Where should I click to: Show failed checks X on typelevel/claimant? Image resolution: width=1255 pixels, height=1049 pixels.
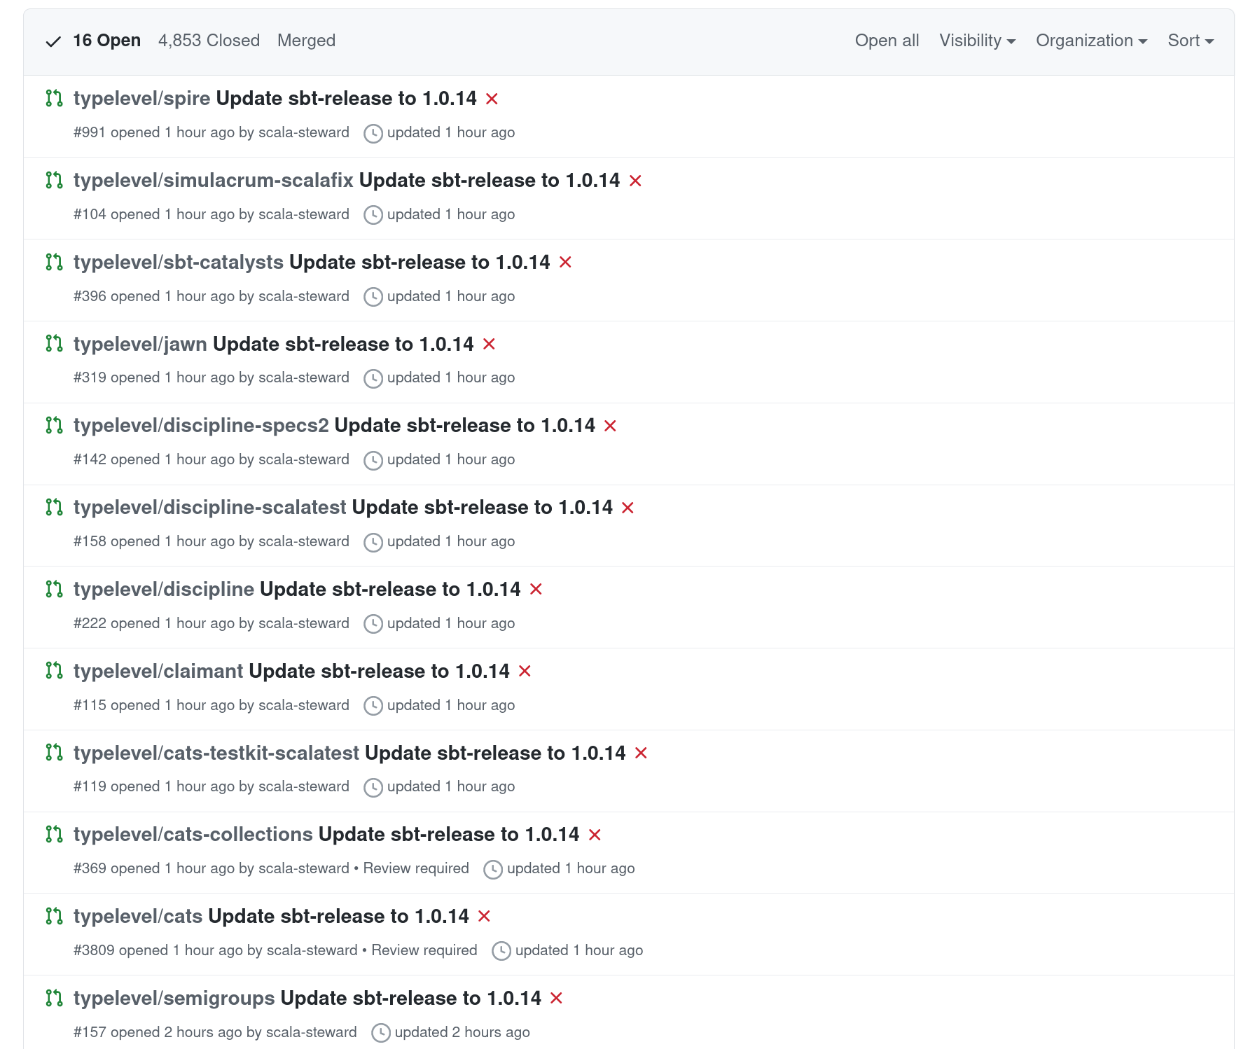point(525,671)
